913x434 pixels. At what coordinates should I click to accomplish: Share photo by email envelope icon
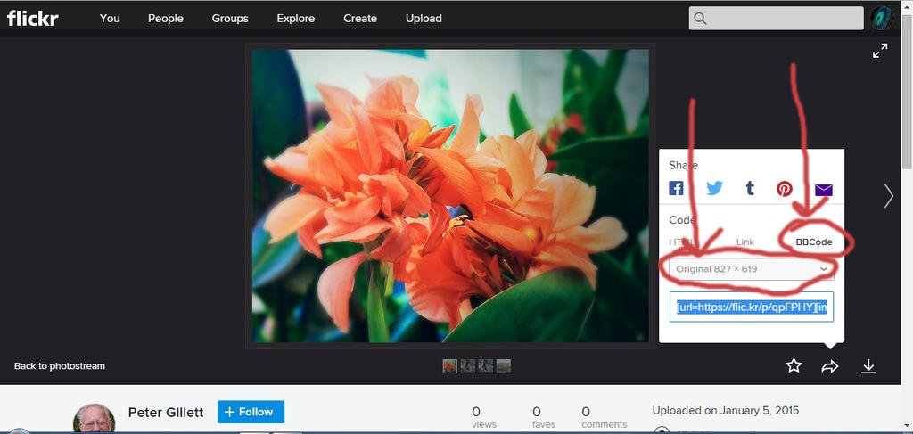coord(823,190)
